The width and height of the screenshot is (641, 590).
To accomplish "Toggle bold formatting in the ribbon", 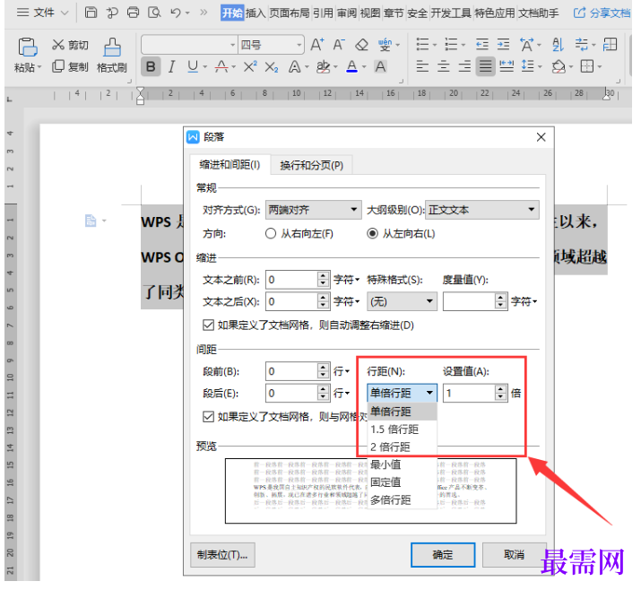I will point(151,66).
